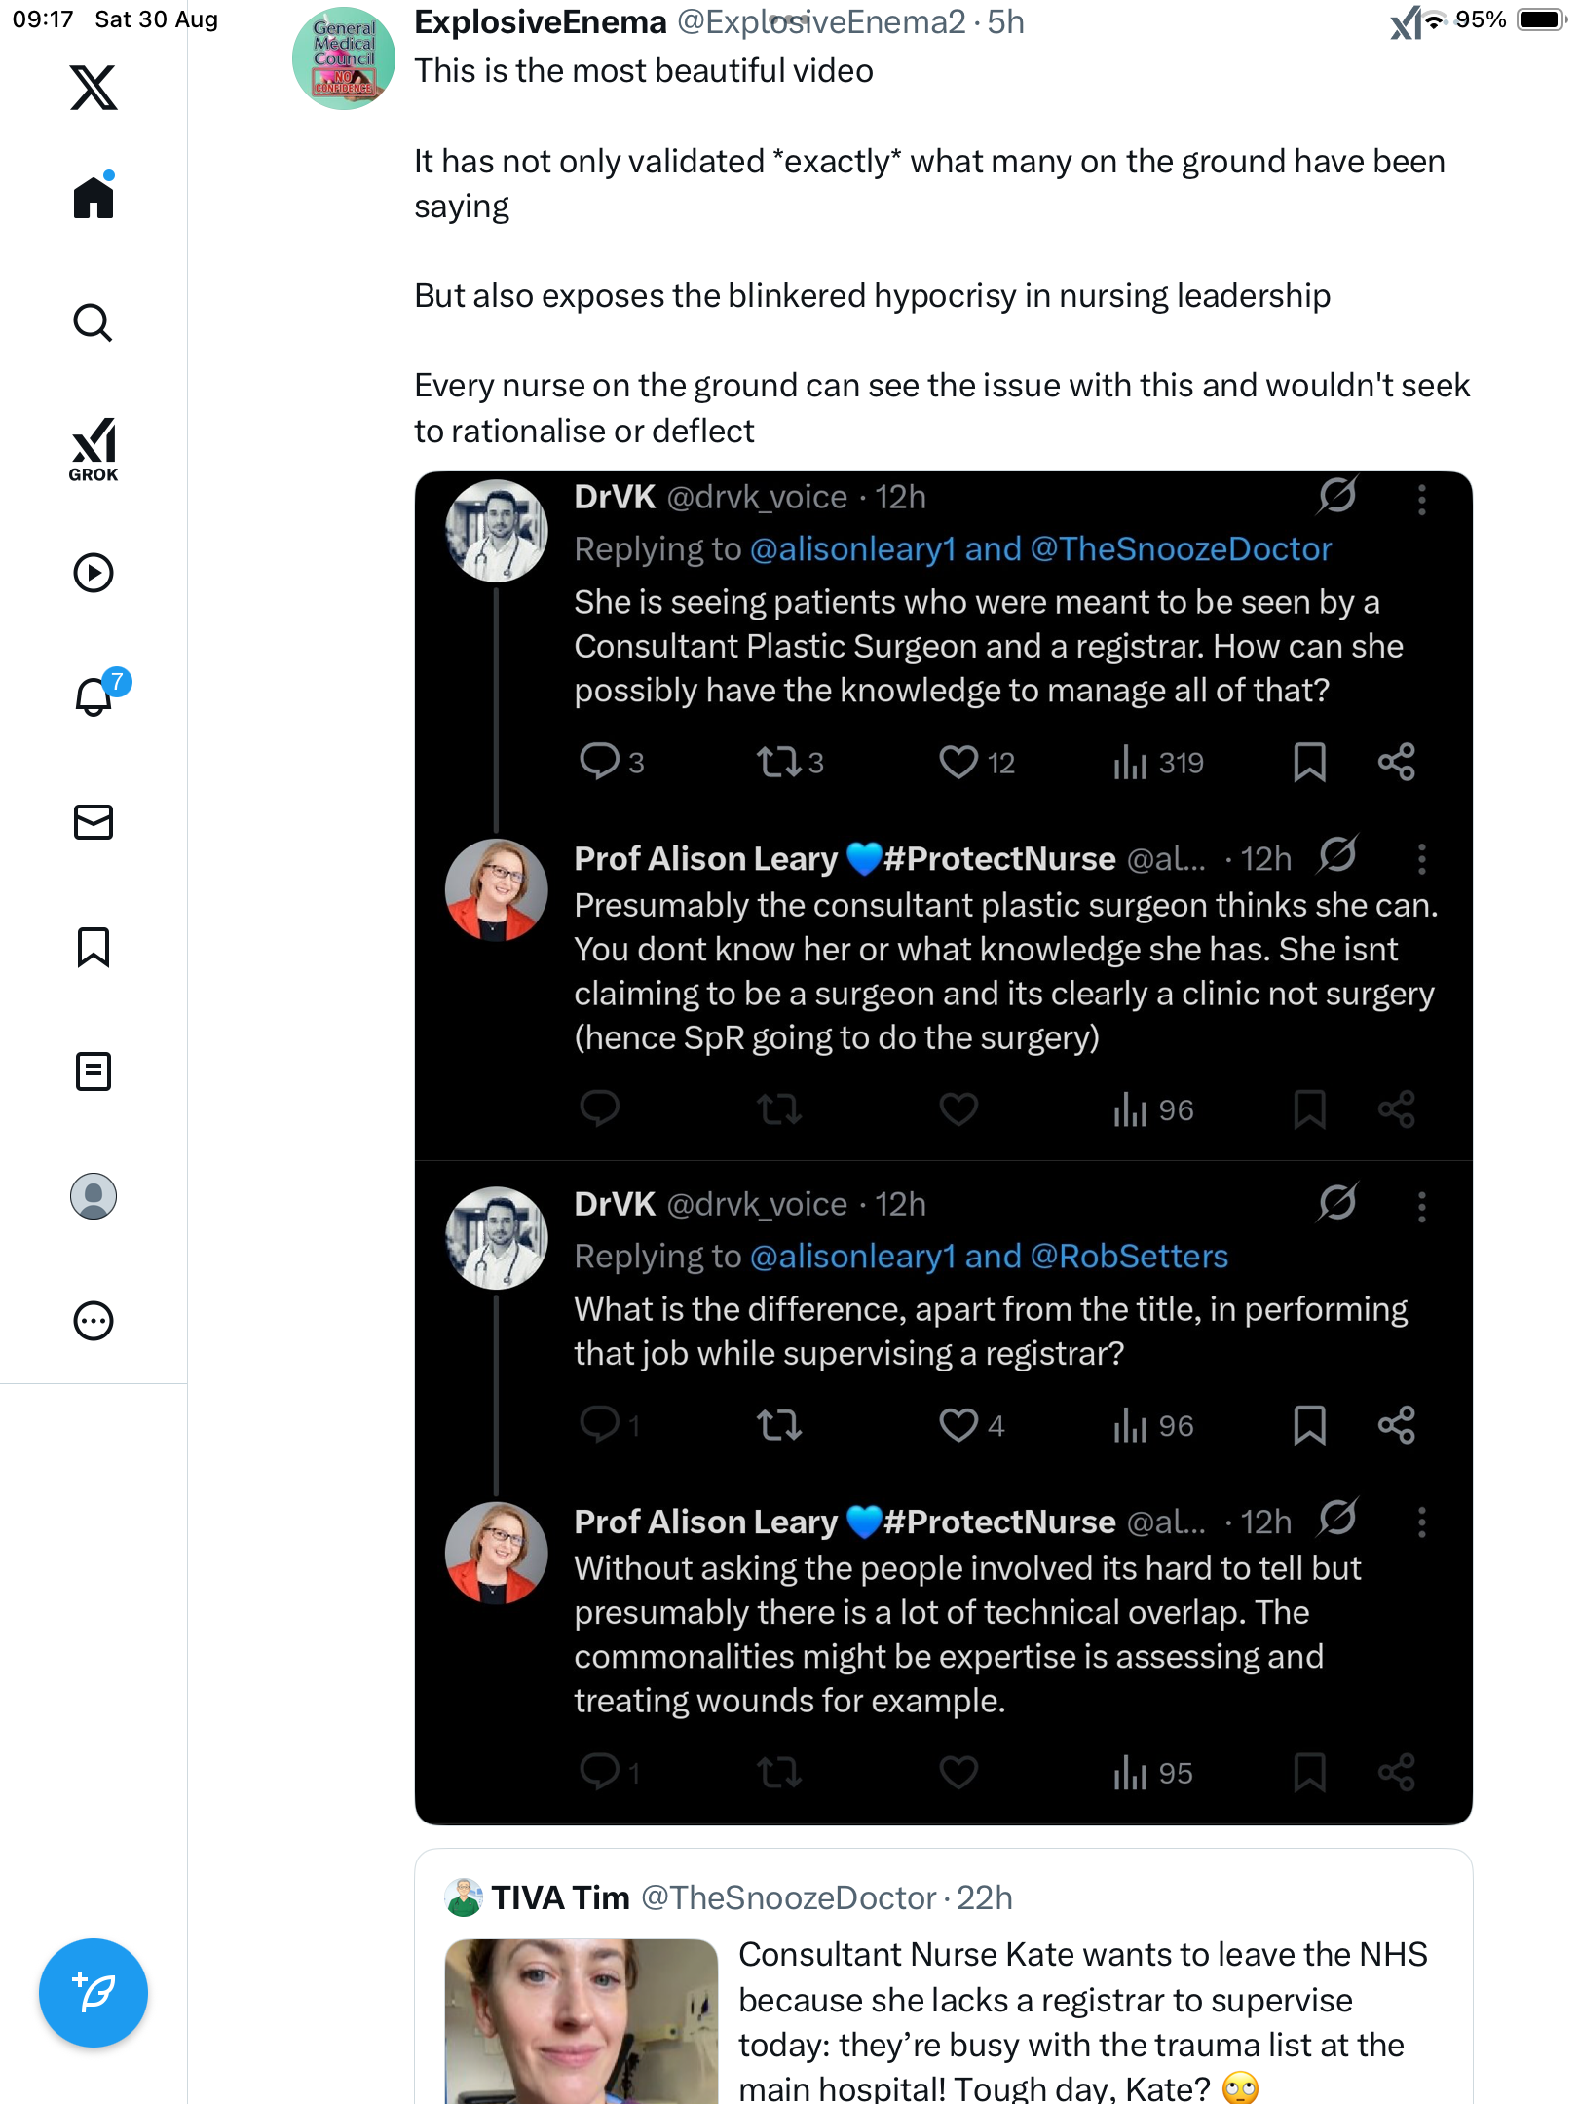Open the Search icon in sidebar
Image resolution: width=1578 pixels, height=2104 pixels.
coord(94,322)
